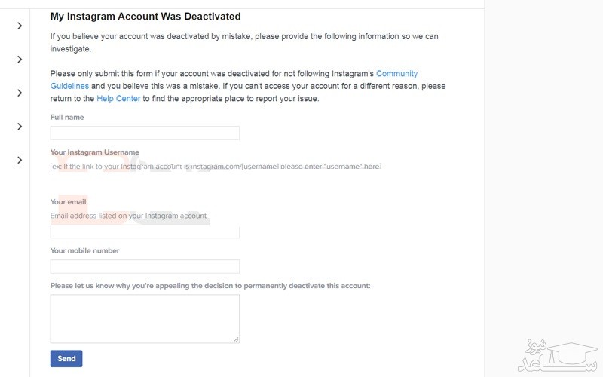The width and height of the screenshot is (603, 377).
Task: Click the "My Instagram Account Was Deactivated" heading
Action: (145, 16)
